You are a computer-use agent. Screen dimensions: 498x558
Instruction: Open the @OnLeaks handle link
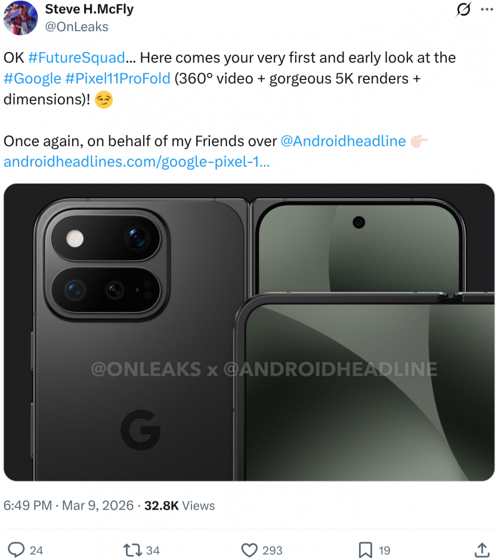tap(77, 26)
